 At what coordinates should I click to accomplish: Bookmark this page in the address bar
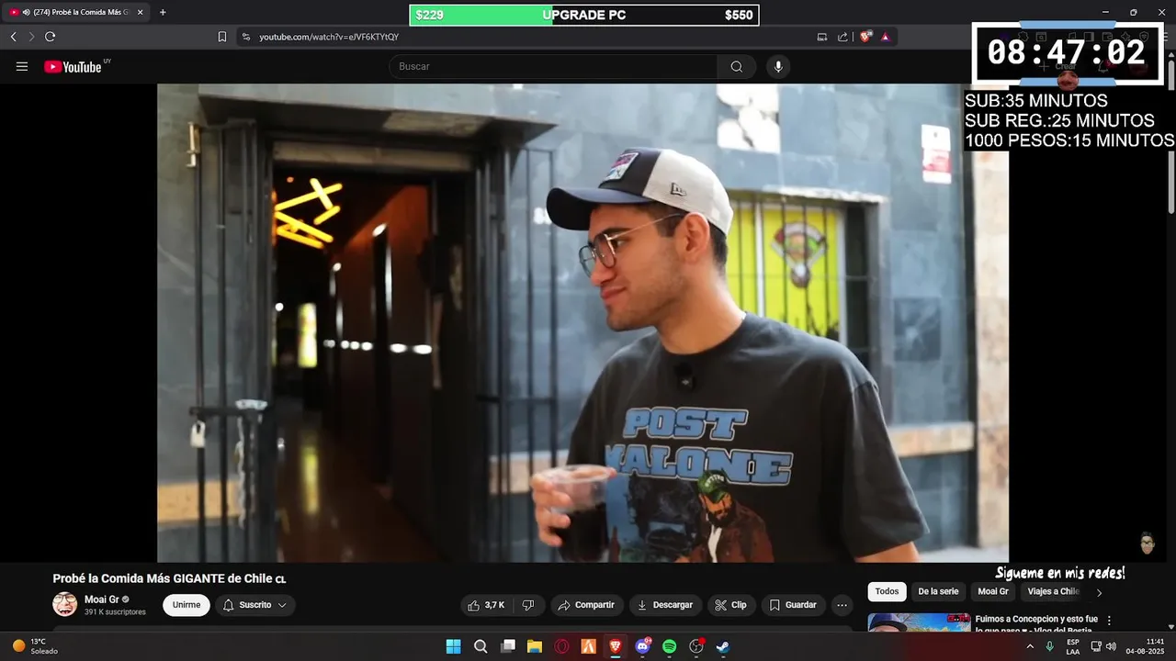click(221, 37)
